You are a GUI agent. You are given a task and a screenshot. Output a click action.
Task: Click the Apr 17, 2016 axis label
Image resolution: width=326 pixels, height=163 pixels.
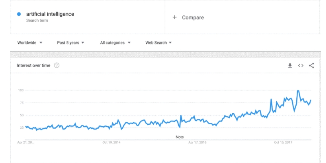coord(198,143)
